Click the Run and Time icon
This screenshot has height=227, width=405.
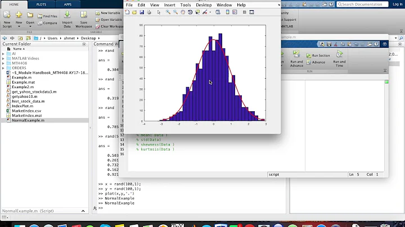click(x=339, y=55)
